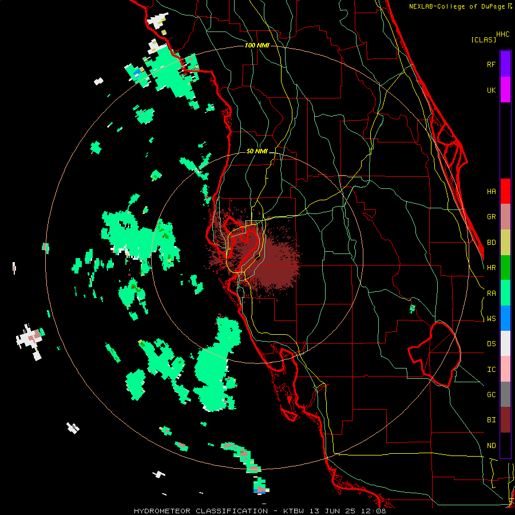Click the HR dark green legend swatch
This screenshot has height=515, width=515.
coord(505,267)
